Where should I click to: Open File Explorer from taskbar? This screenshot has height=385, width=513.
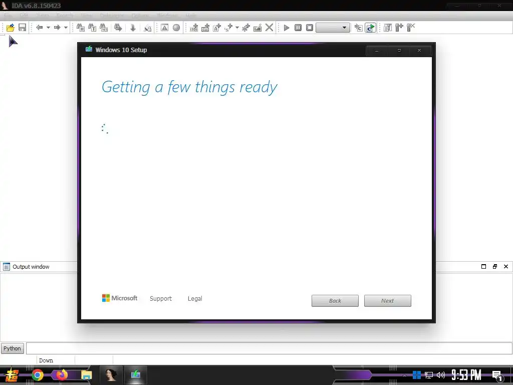tap(86, 375)
